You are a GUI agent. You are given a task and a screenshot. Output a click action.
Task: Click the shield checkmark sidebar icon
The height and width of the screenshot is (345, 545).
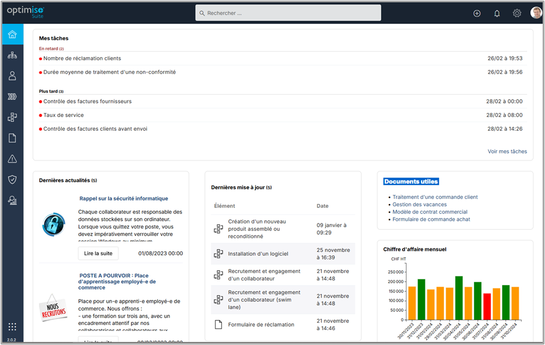tap(12, 179)
